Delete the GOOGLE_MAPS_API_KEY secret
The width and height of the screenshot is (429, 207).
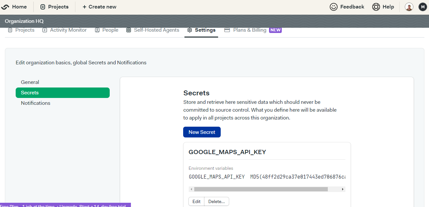pos(216,201)
